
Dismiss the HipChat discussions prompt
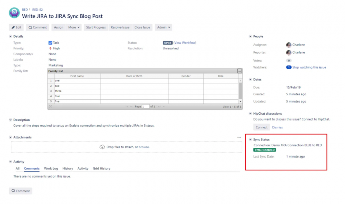tap(277, 127)
